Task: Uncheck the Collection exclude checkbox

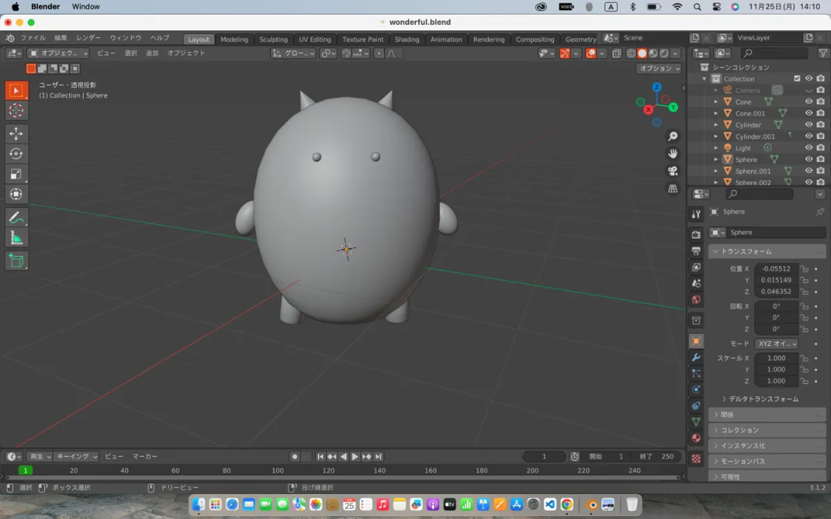Action: (797, 78)
